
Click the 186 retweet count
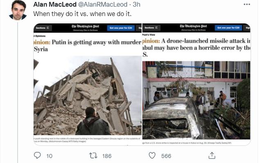(x=107, y=156)
